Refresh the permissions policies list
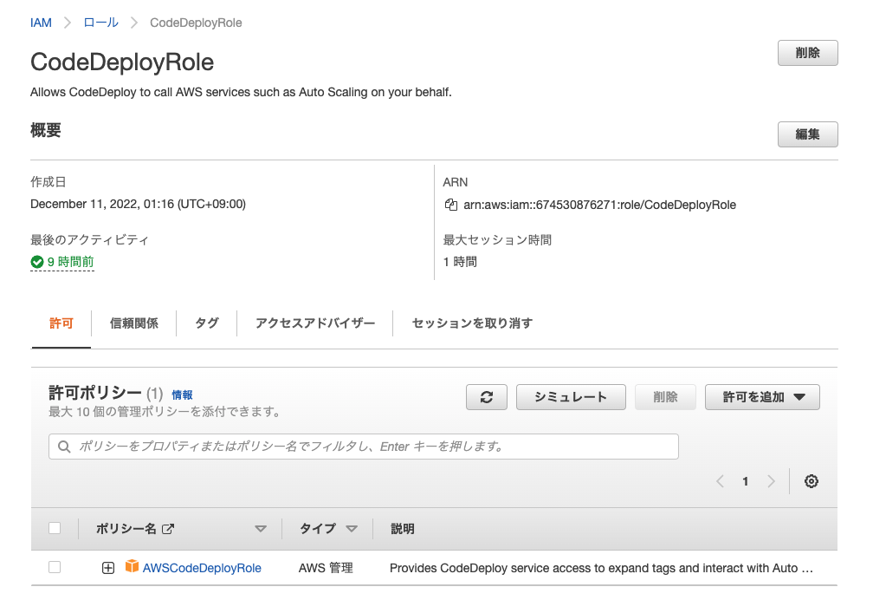 pos(486,397)
